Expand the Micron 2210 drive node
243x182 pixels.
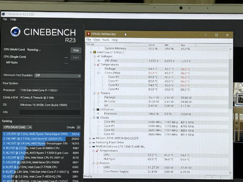(90, 138)
